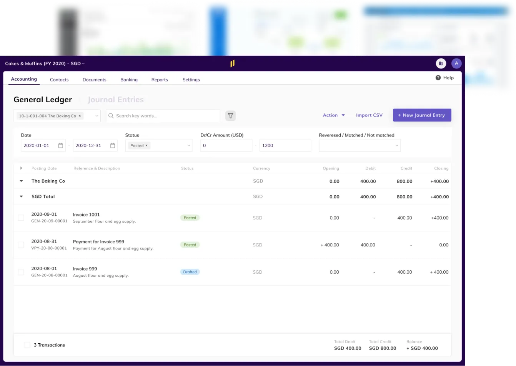Click the Help question mark icon
The height and width of the screenshot is (366, 516).
[438, 78]
